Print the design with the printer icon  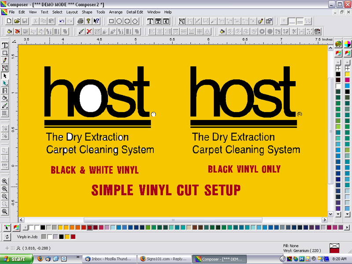pyautogui.click(x=80, y=21)
